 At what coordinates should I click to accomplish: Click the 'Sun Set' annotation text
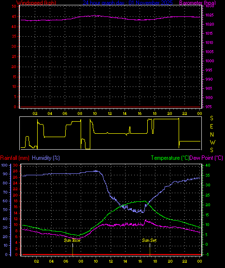(x=149, y=240)
